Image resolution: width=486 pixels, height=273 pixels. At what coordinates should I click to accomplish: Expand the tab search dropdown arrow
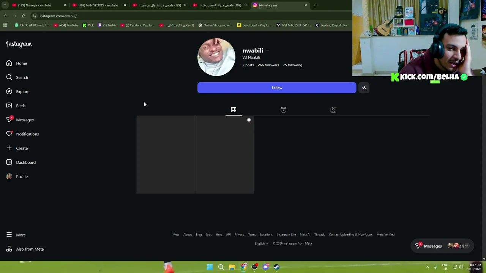5,5
